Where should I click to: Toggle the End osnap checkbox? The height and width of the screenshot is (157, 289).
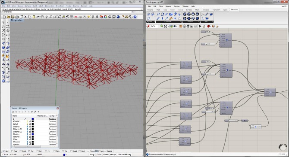click(x=3, y=151)
